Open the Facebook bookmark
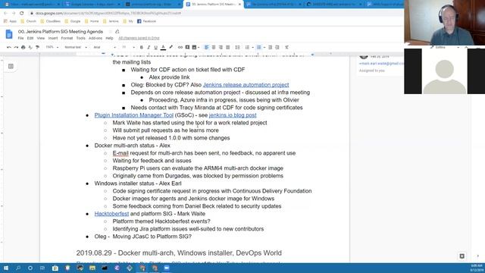This screenshot has width=485, height=273. click(146, 21)
